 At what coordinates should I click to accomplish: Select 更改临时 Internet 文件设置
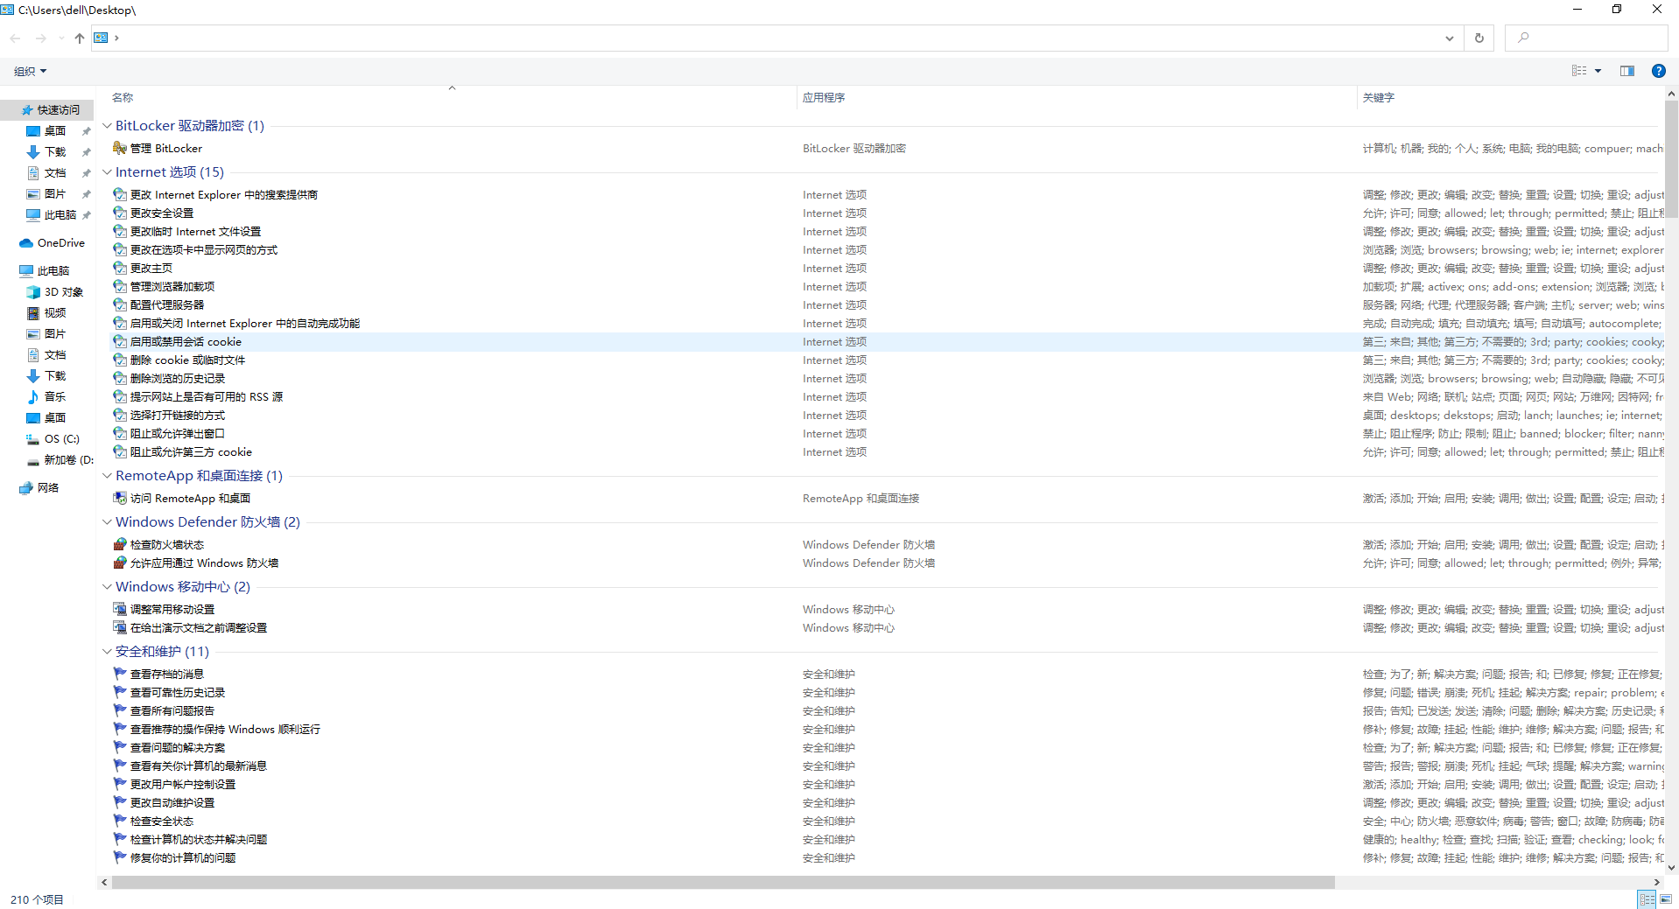195,231
